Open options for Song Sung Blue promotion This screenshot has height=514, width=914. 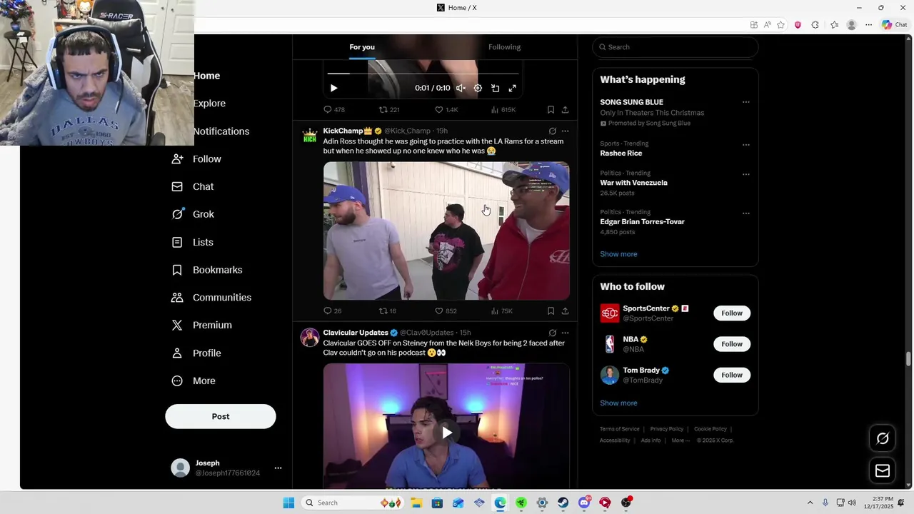pos(745,102)
